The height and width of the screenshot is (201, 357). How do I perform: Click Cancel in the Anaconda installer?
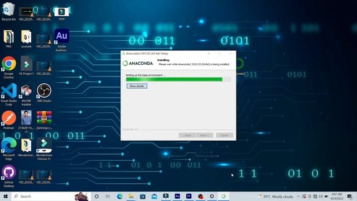pyautogui.click(x=224, y=135)
